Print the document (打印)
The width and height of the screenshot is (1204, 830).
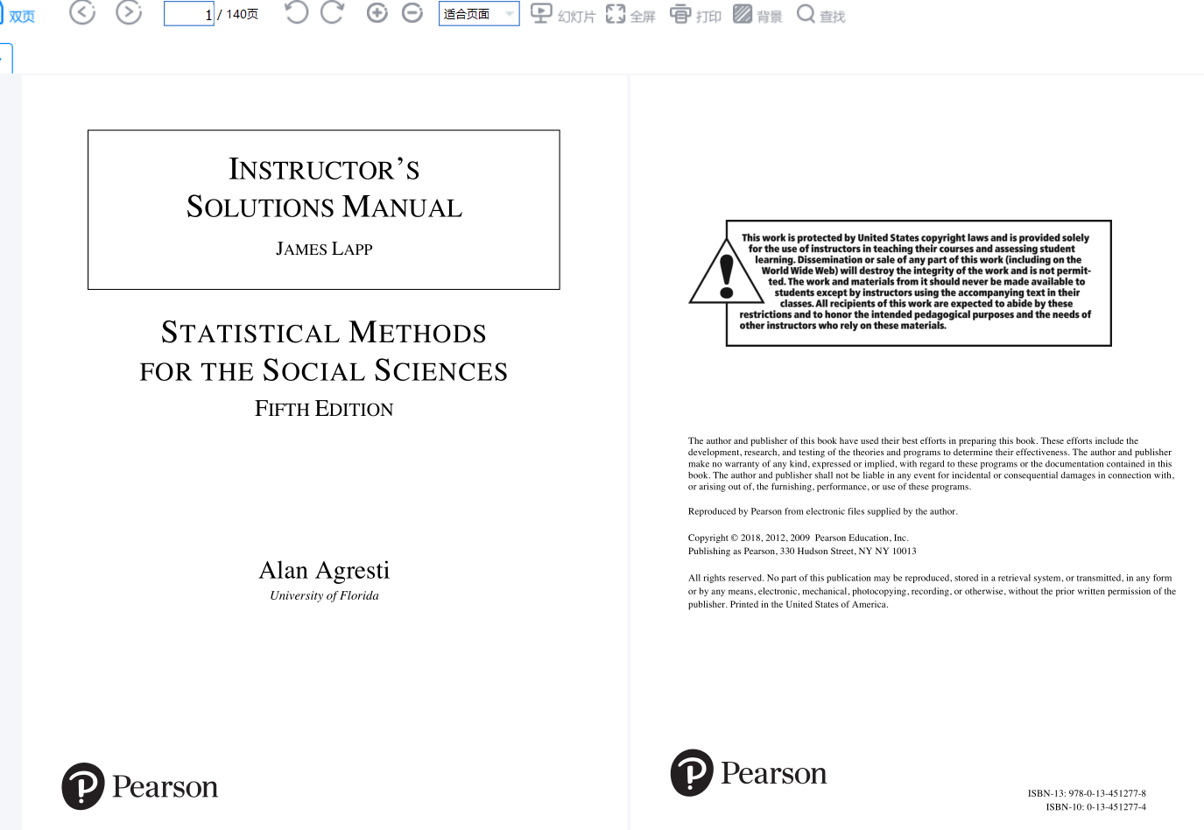pyautogui.click(x=695, y=15)
